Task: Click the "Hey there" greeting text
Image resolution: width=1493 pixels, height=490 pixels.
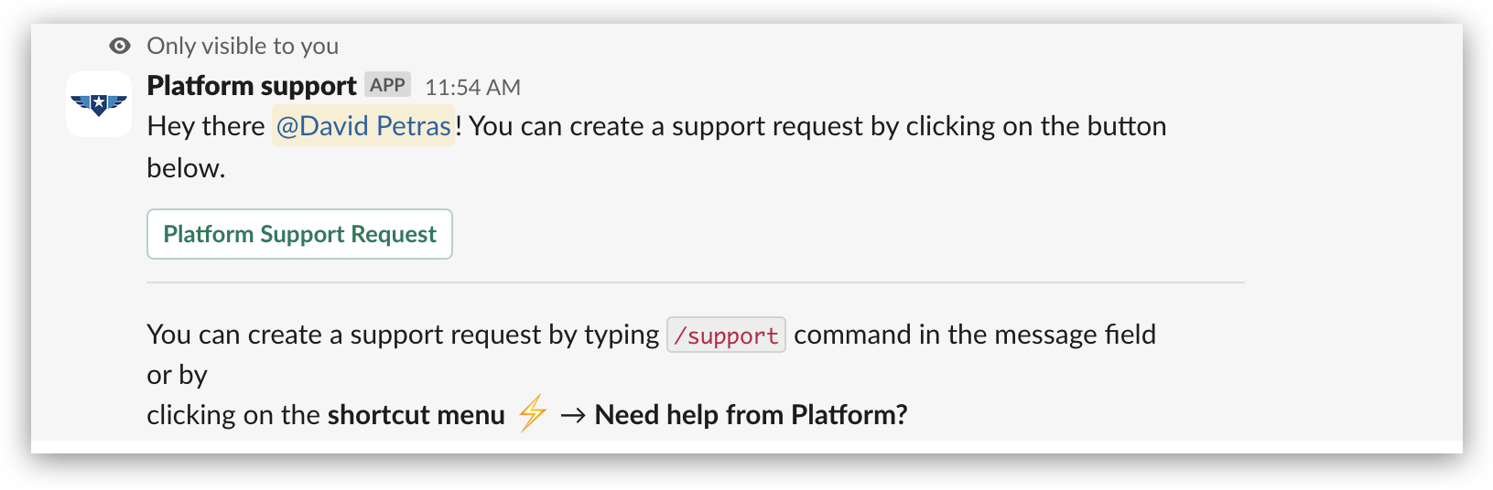Action: click(206, 126)
